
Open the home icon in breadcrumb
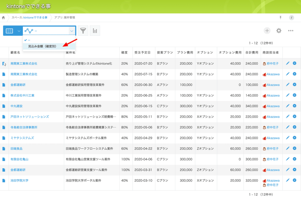[x=3, y=18]
